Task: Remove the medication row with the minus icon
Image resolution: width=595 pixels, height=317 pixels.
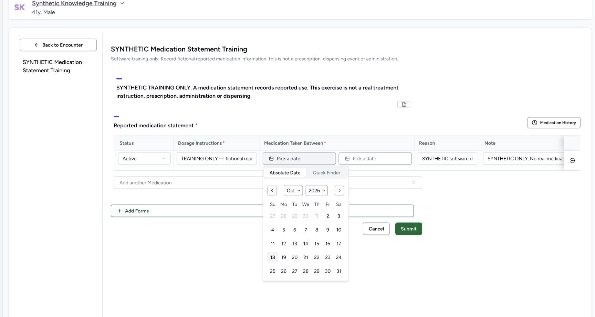Action: pos(572,161)
